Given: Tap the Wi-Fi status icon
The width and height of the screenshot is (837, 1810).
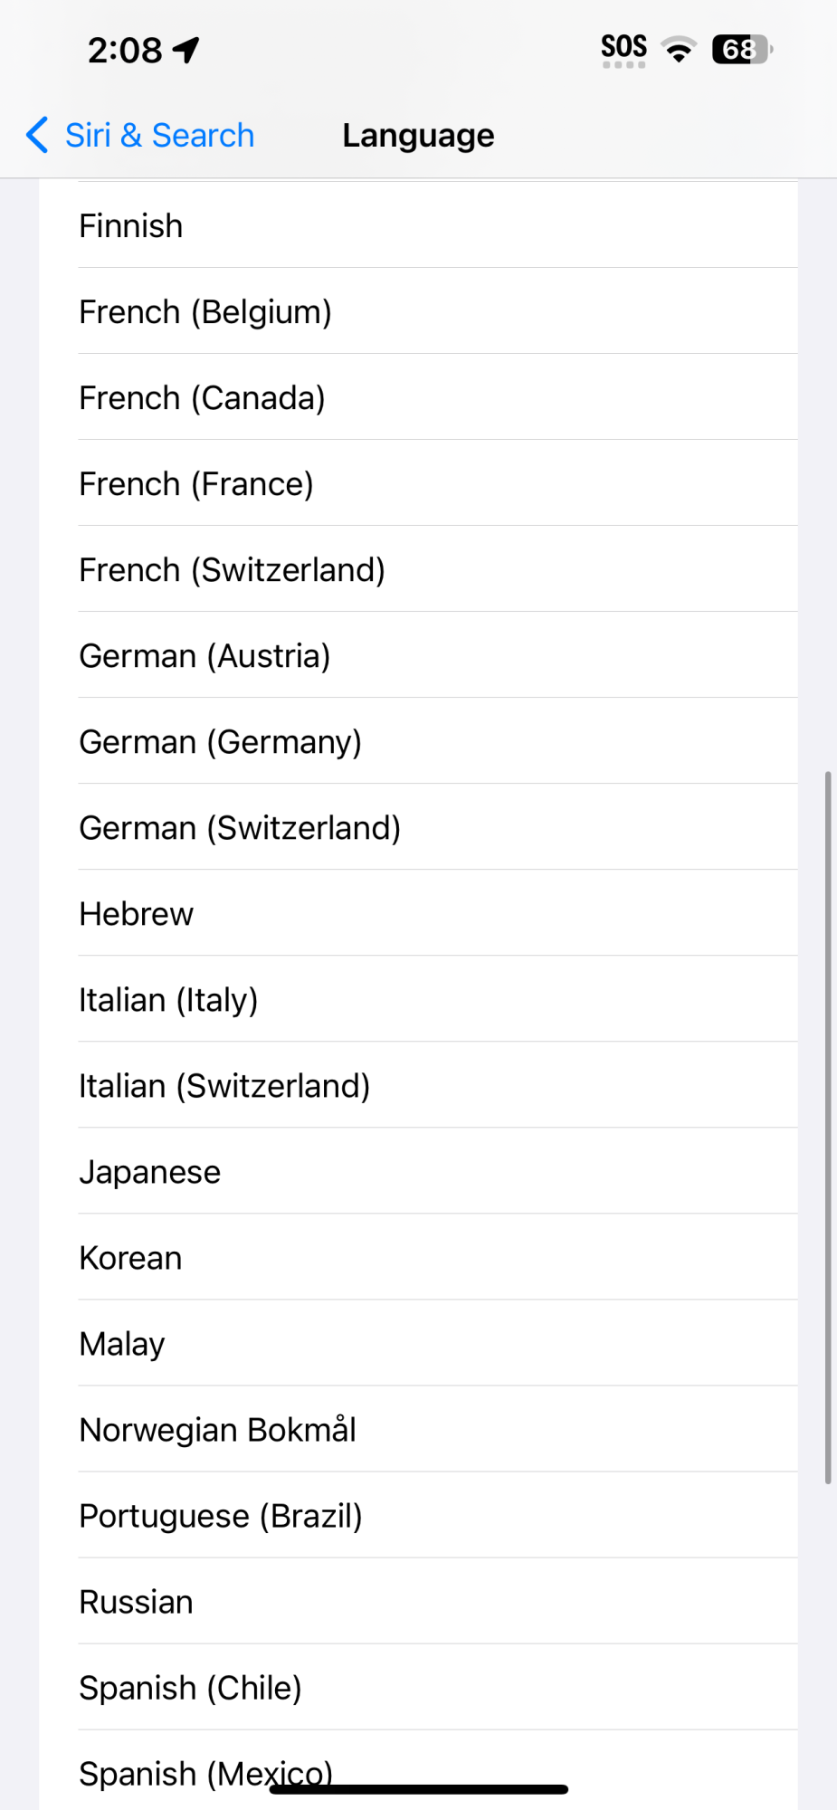Looking at the screenshot, I should point(679,49).
